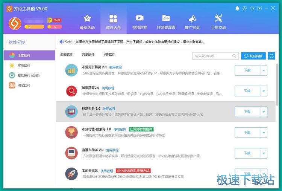Expand dropdown arrow next to 市场分析精灵 download
The height and width of the screenshot is (191, 282).
(x=263, y=70)
